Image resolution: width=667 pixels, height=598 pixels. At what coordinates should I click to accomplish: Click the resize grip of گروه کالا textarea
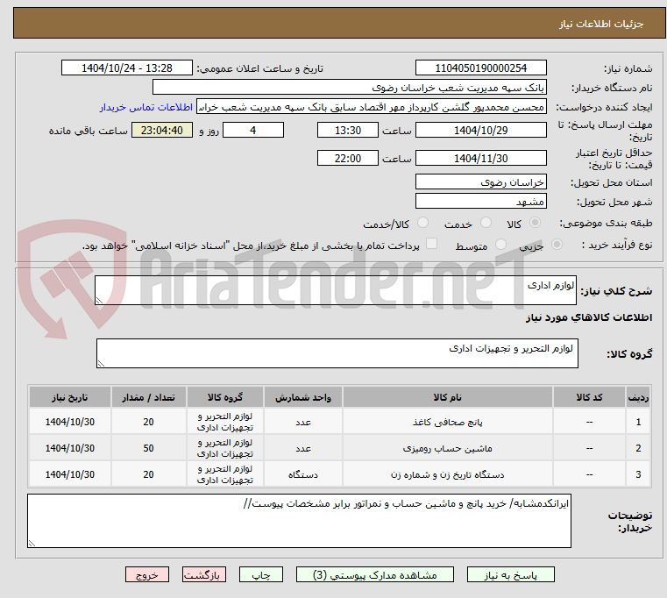coord(102,364)
